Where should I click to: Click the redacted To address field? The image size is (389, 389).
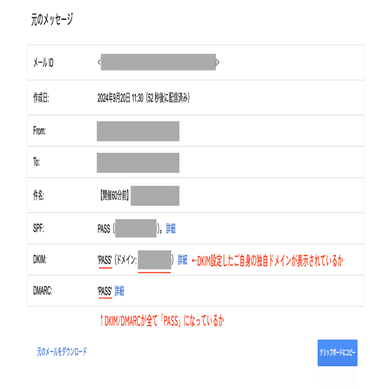(x=138, y=163)
